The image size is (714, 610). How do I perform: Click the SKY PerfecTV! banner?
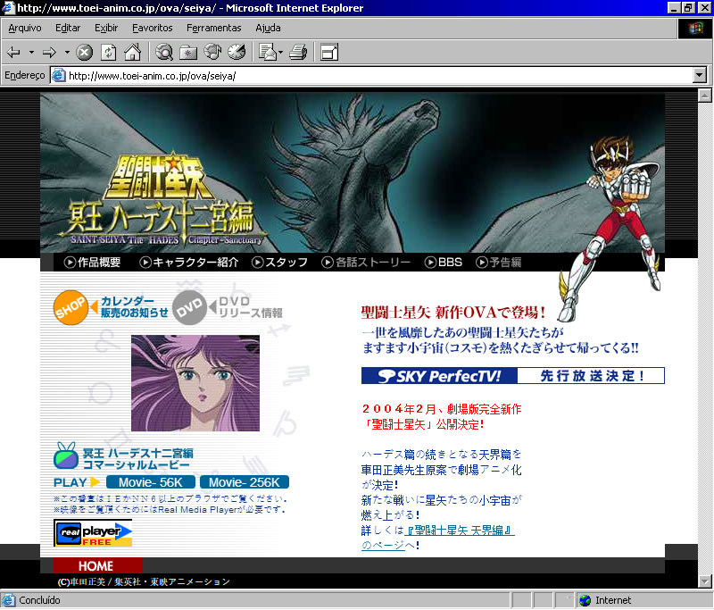tap(512, 376)
